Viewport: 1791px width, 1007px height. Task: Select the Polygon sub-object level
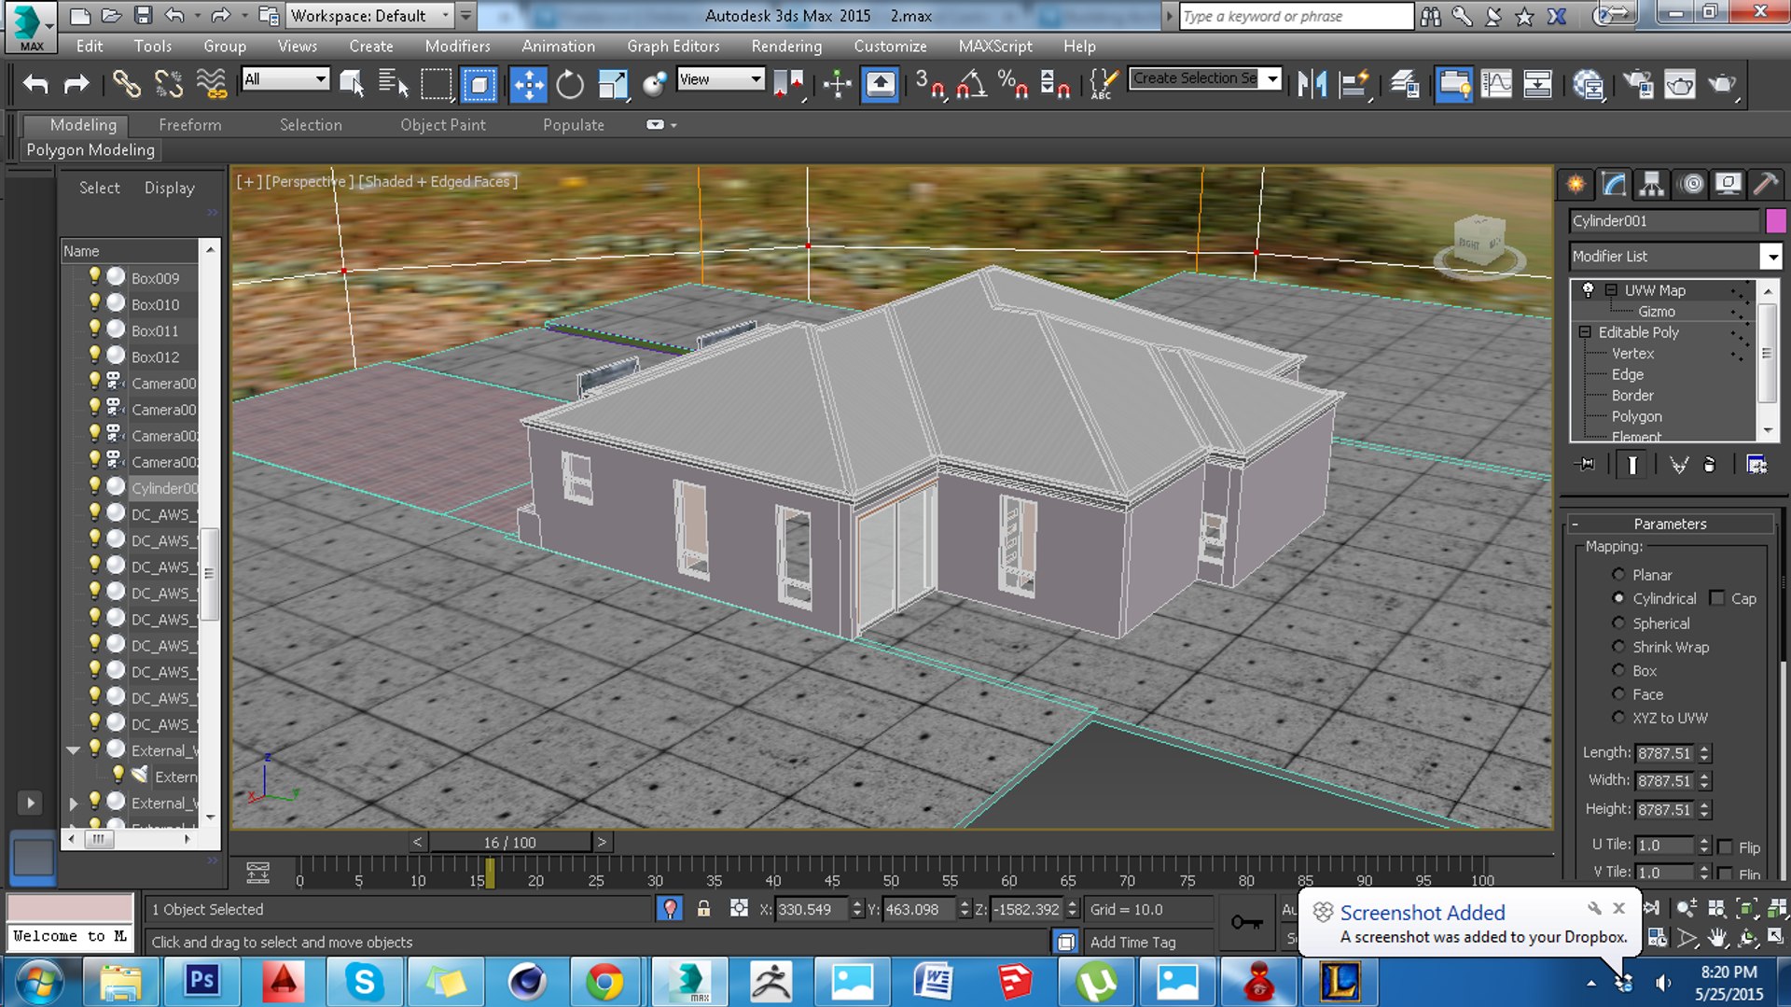coord(1637,416)
